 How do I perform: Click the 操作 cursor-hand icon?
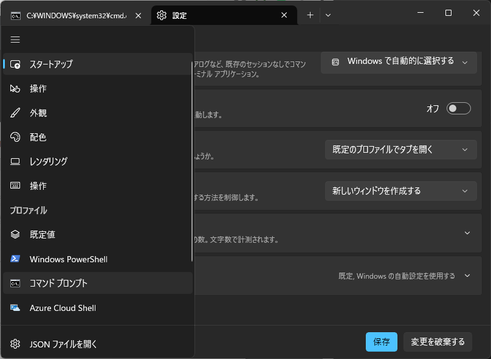click(15, 88)
